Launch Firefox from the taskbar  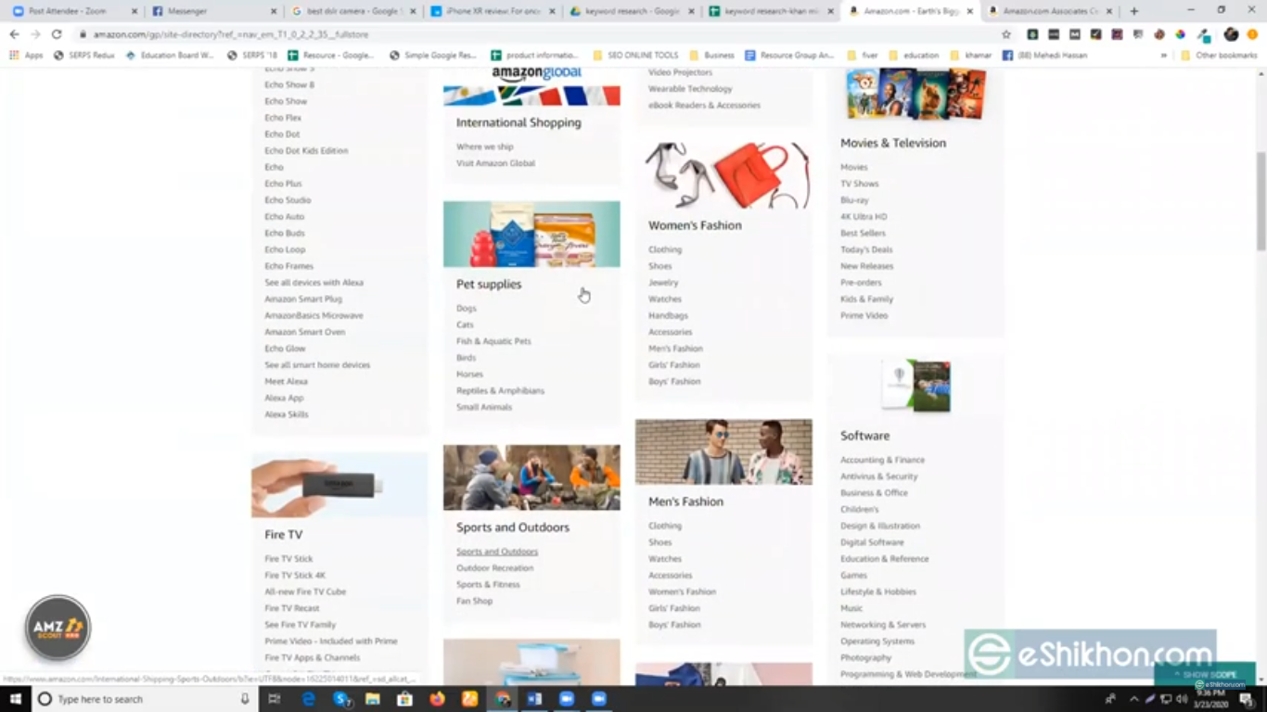[x=437, y=696]
